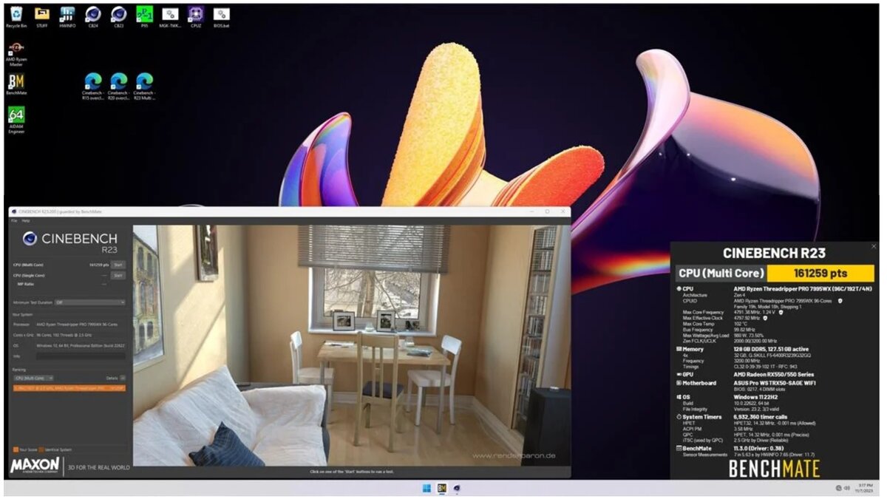The image size is (887, 499).
Task: Open the Recycle Bin desktop icon
Action: coord(16,16)
